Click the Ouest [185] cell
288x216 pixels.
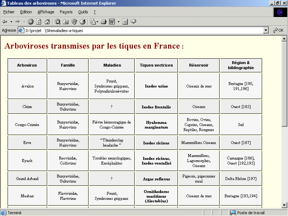pyautogui.click(x=241, y=107)
